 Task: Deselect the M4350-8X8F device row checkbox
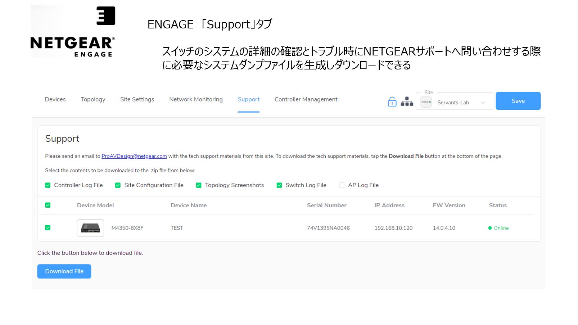[48, 227]
